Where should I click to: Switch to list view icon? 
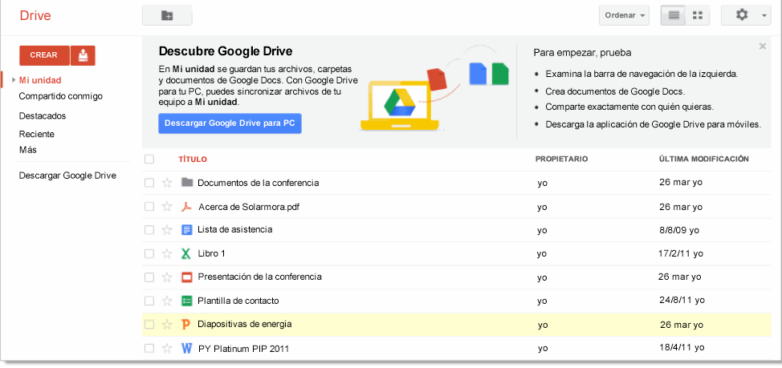[x=674, y=15]
